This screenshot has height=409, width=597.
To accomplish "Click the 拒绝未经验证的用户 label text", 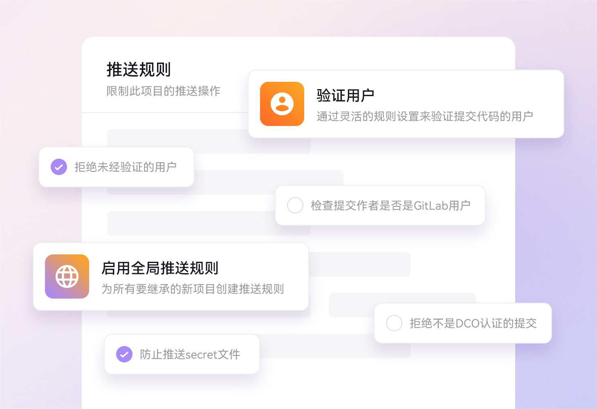I will (126, 167).
